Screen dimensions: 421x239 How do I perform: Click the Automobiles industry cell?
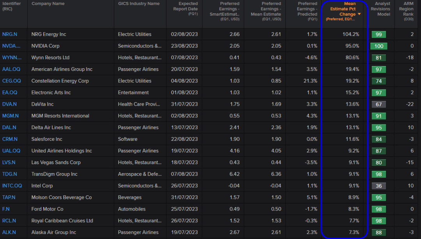[x=132, y=209]
